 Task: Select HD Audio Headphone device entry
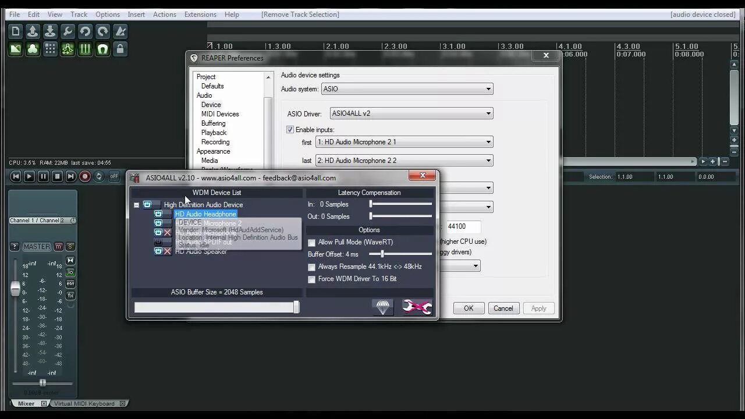(x=205, y=214)
